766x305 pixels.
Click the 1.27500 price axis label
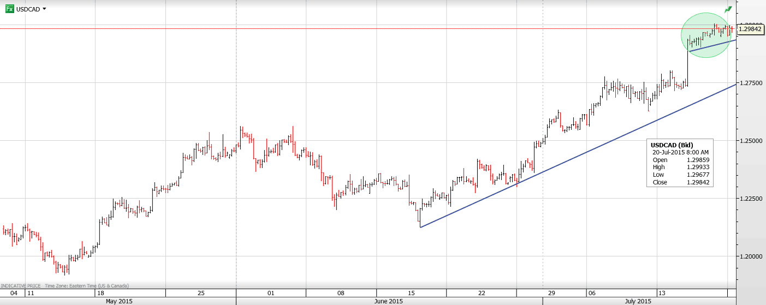(x=751, y=83)
